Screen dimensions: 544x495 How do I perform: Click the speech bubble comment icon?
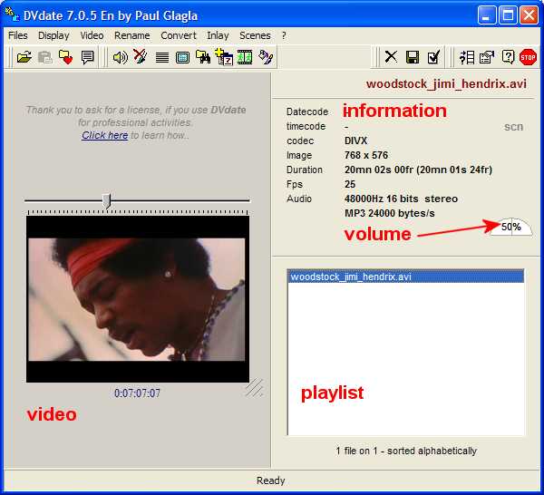pos(87,57)
